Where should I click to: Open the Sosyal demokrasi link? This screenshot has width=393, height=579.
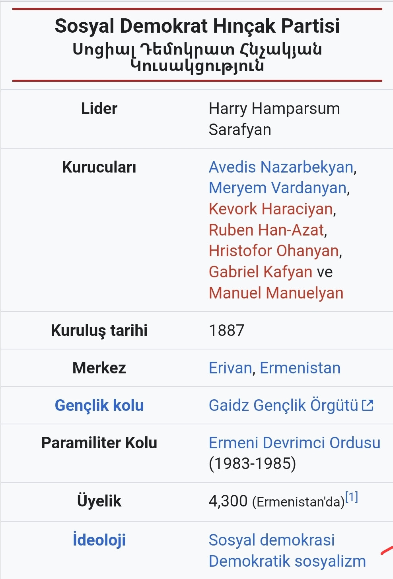point(272,540)
